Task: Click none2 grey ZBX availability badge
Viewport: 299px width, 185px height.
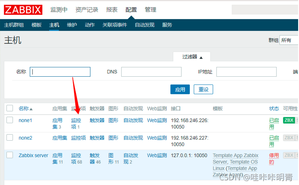Action: (x=289, y=138)
